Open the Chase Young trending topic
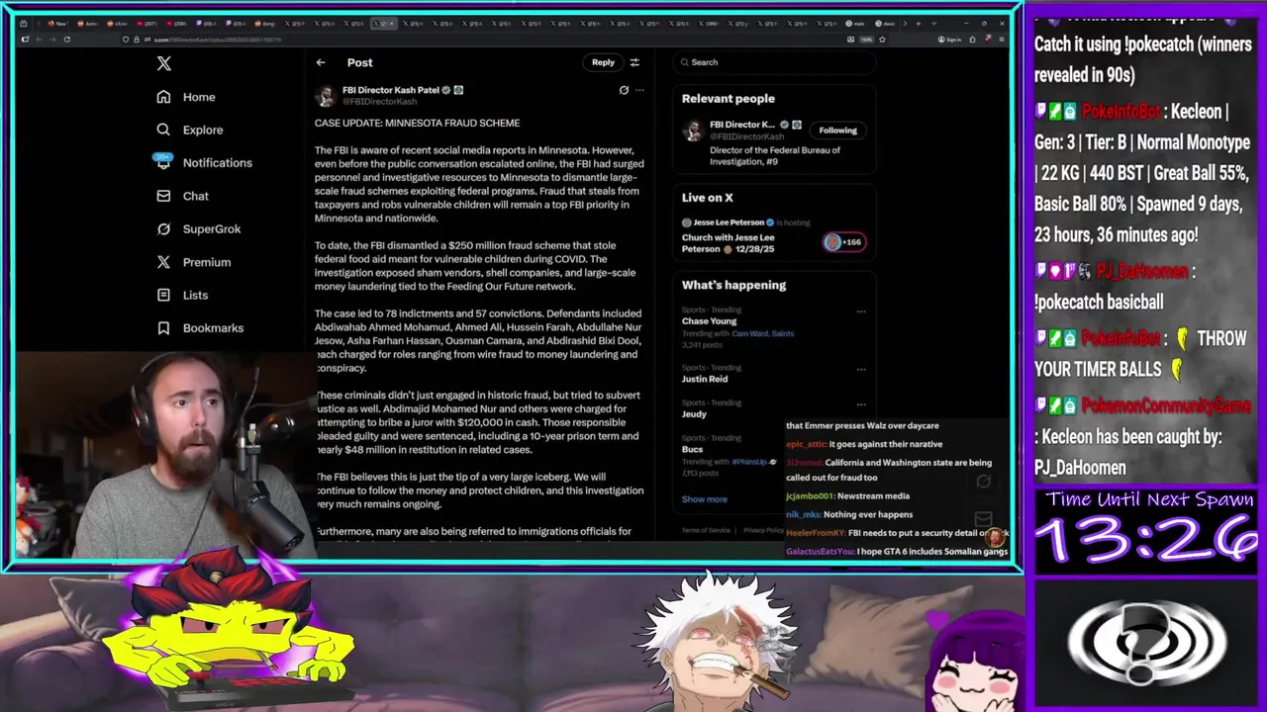Image resolution: width=1267 pixels, height=712 pixels. tap(709, 321)
